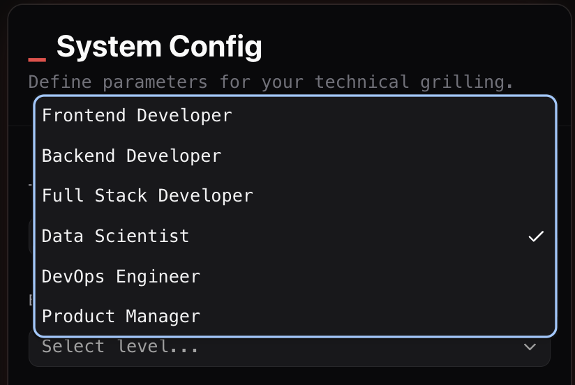Pick Full Stack Developer role
Screen dimensions: 575x385
point(295,196)
